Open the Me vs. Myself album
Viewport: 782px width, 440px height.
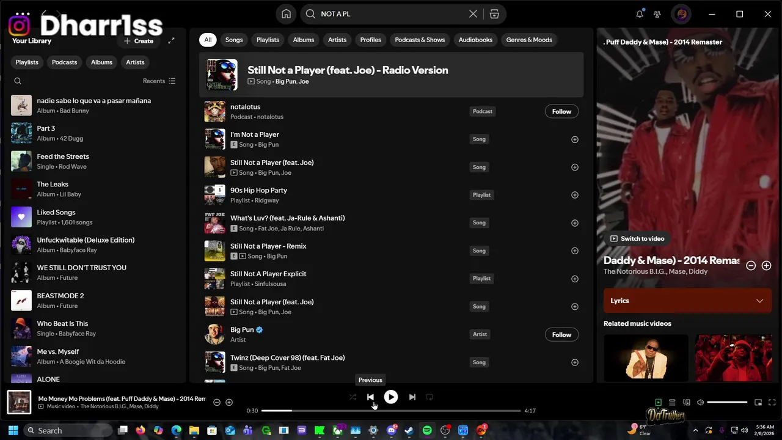tap(95, 356)
